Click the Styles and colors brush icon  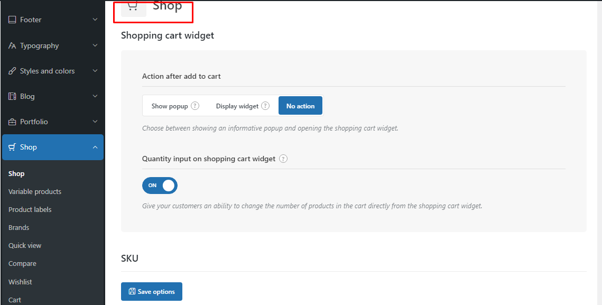[x=12, y=71]
